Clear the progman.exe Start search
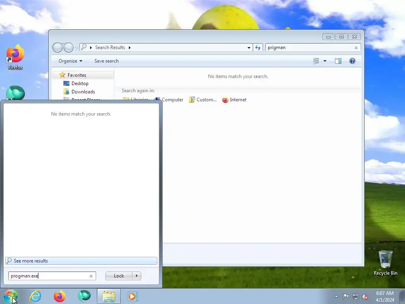The height and width of the screenshot is (304, 405). pyautogui.click(x=91, y=276)
